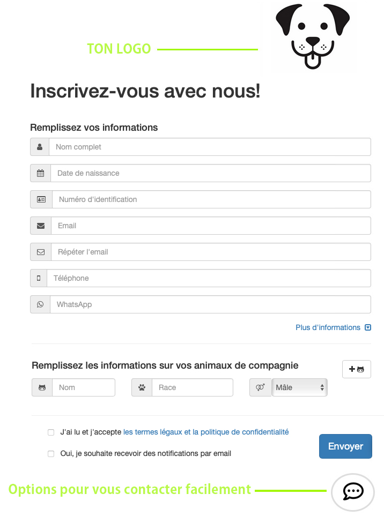Open the legal terms and privacy policy link
The image size is (384, 516).
206,432
